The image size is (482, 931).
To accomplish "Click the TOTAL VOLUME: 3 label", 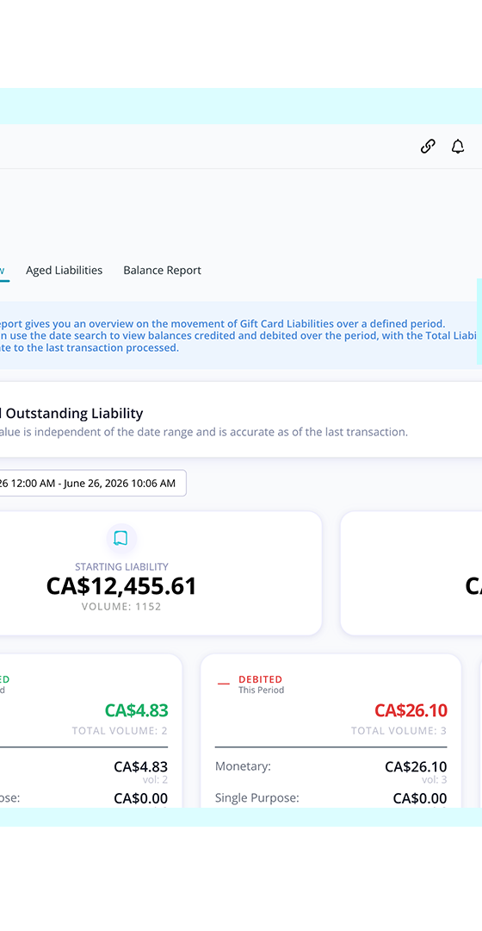I will point(399,731).
